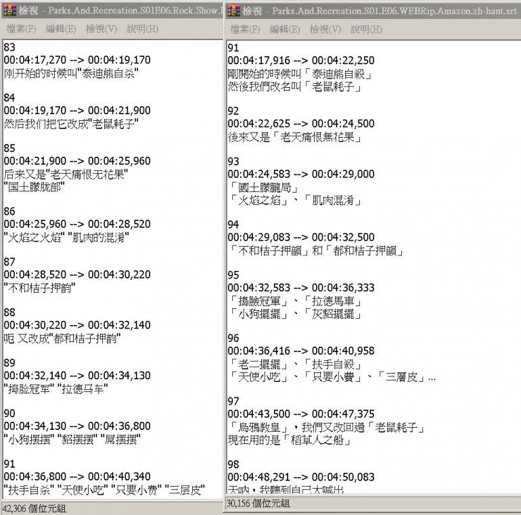Click WinRAR icon in left window title bar
This screenshot has width=521, height=515.
point(9,11)
